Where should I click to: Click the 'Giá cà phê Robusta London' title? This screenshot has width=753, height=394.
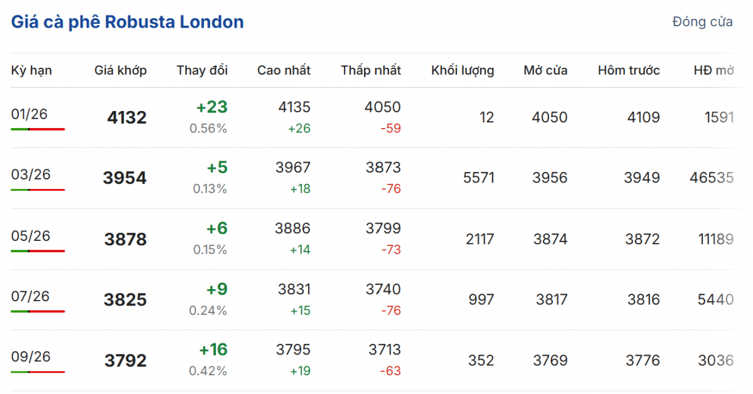(127, 22)
